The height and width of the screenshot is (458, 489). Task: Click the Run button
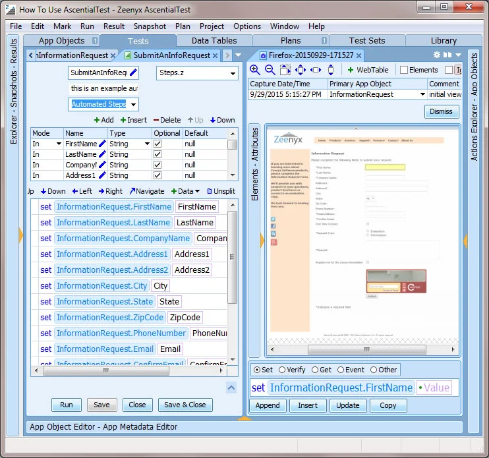(x=67, y=405)
